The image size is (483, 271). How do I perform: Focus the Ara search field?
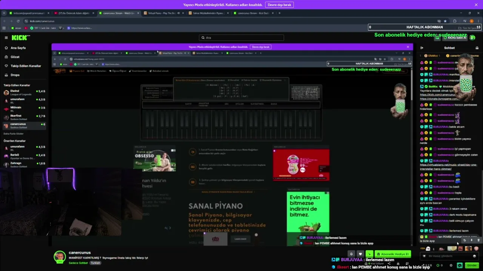coord(241,38)
